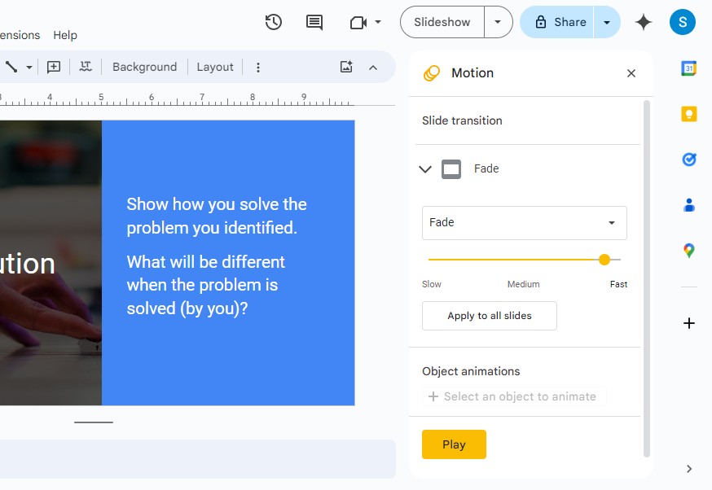Expand the video call dropdown arrow
This screenshot has width=712, height=490.
(378, 22)
